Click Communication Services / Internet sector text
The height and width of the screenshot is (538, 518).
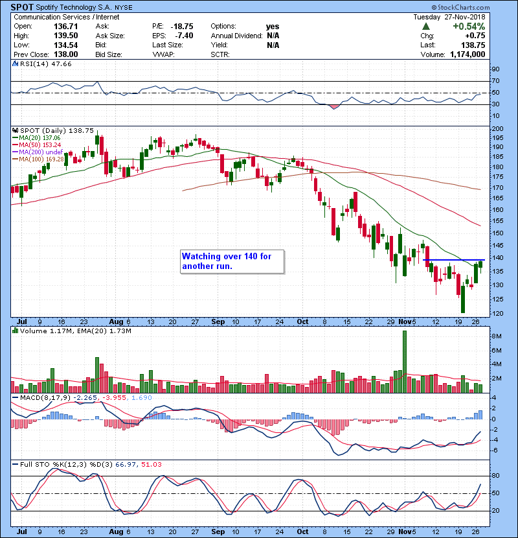67,17
